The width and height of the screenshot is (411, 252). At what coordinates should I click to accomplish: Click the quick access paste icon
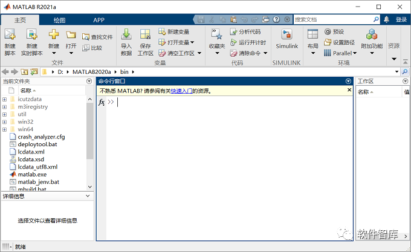pyautogui.click(x=233, y=19)
